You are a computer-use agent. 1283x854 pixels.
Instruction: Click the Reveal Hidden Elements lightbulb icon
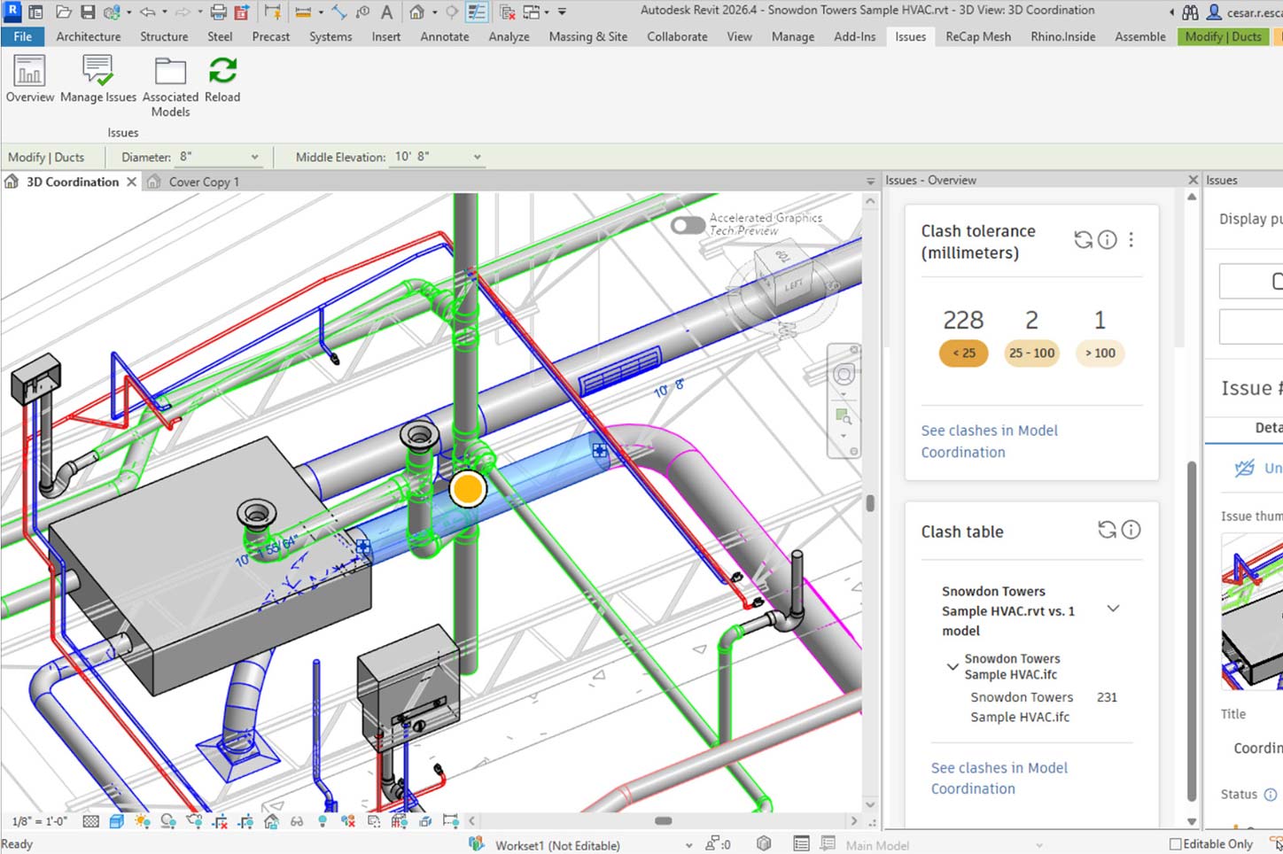point(323,821)
